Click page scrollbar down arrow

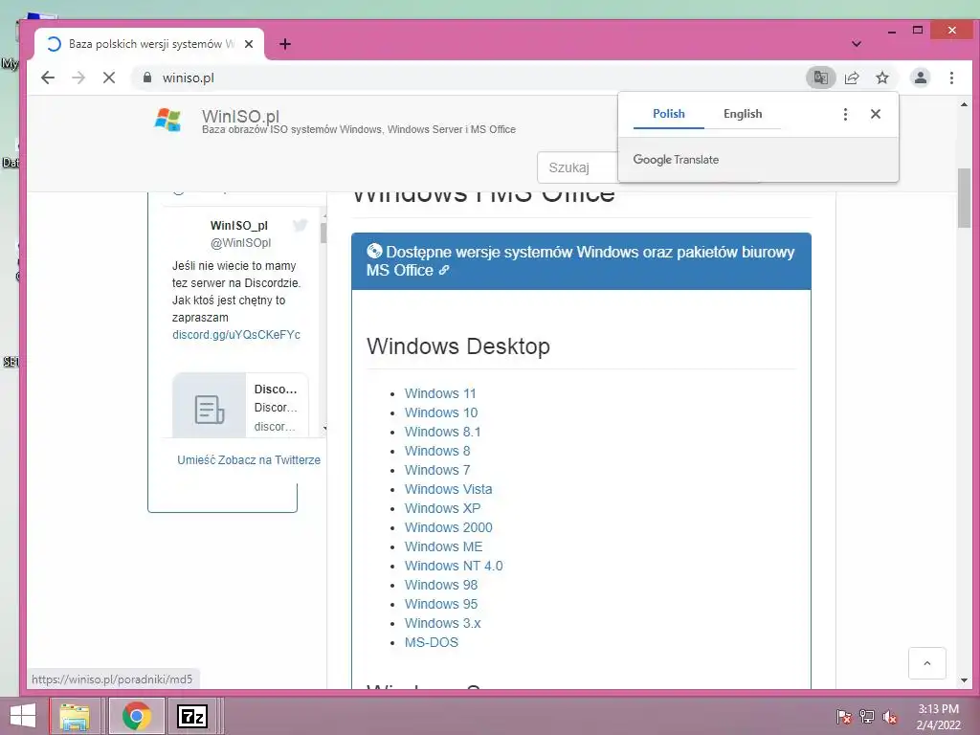click(x=964, y=680)
